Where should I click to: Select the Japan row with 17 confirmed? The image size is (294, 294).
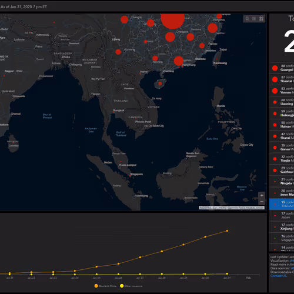click(282, 216)
